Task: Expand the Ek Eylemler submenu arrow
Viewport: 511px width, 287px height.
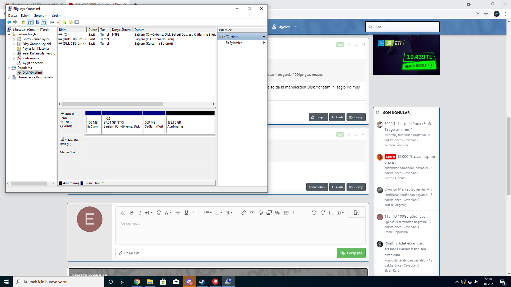Action: coord(264,43)
